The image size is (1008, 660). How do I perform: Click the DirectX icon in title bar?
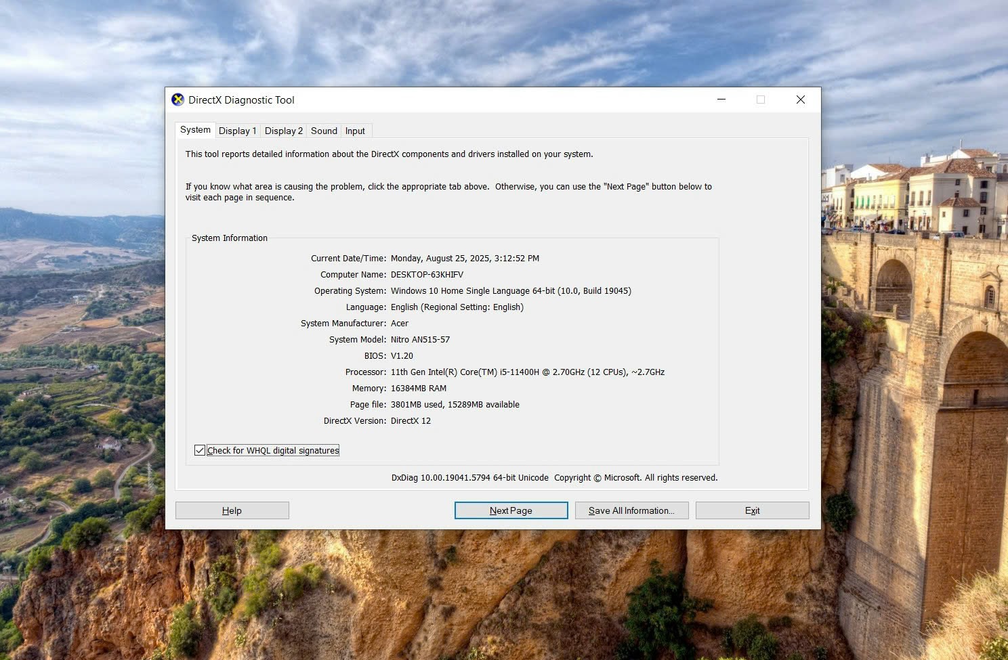177,100
